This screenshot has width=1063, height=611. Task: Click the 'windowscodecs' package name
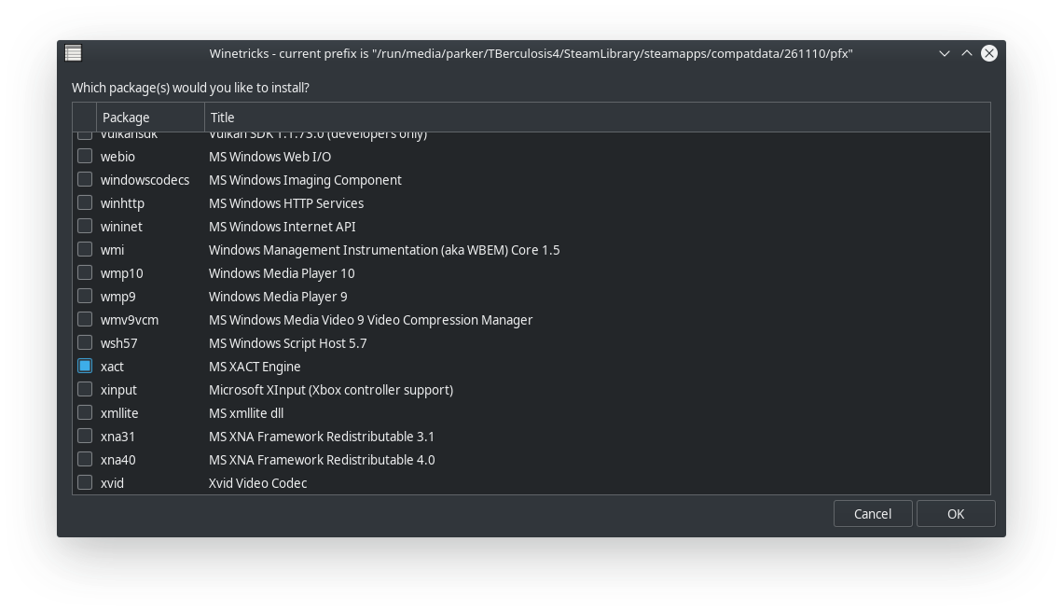[x=145, y=180]
